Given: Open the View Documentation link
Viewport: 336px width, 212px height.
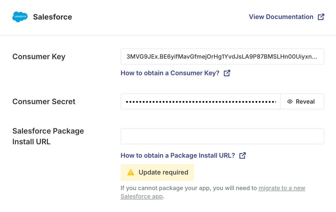Looking at the screenshot, I should (x=281, y=17).
